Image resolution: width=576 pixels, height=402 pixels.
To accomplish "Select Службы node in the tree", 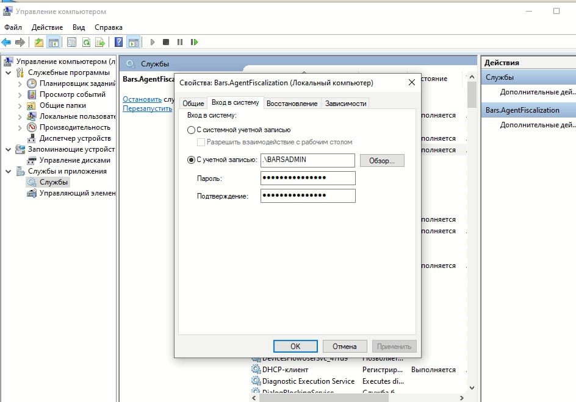I will point(54,182).
